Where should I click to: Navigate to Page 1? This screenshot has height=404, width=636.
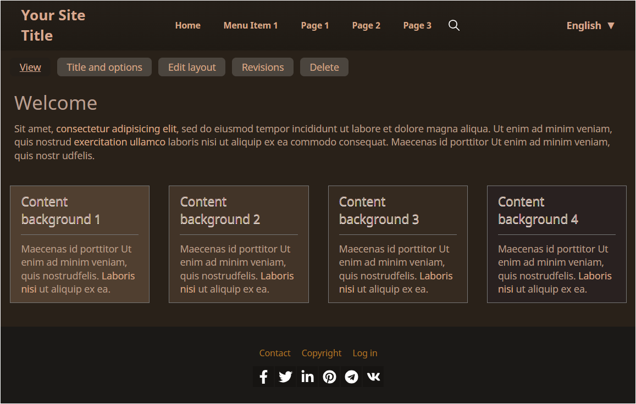(315, 25)
